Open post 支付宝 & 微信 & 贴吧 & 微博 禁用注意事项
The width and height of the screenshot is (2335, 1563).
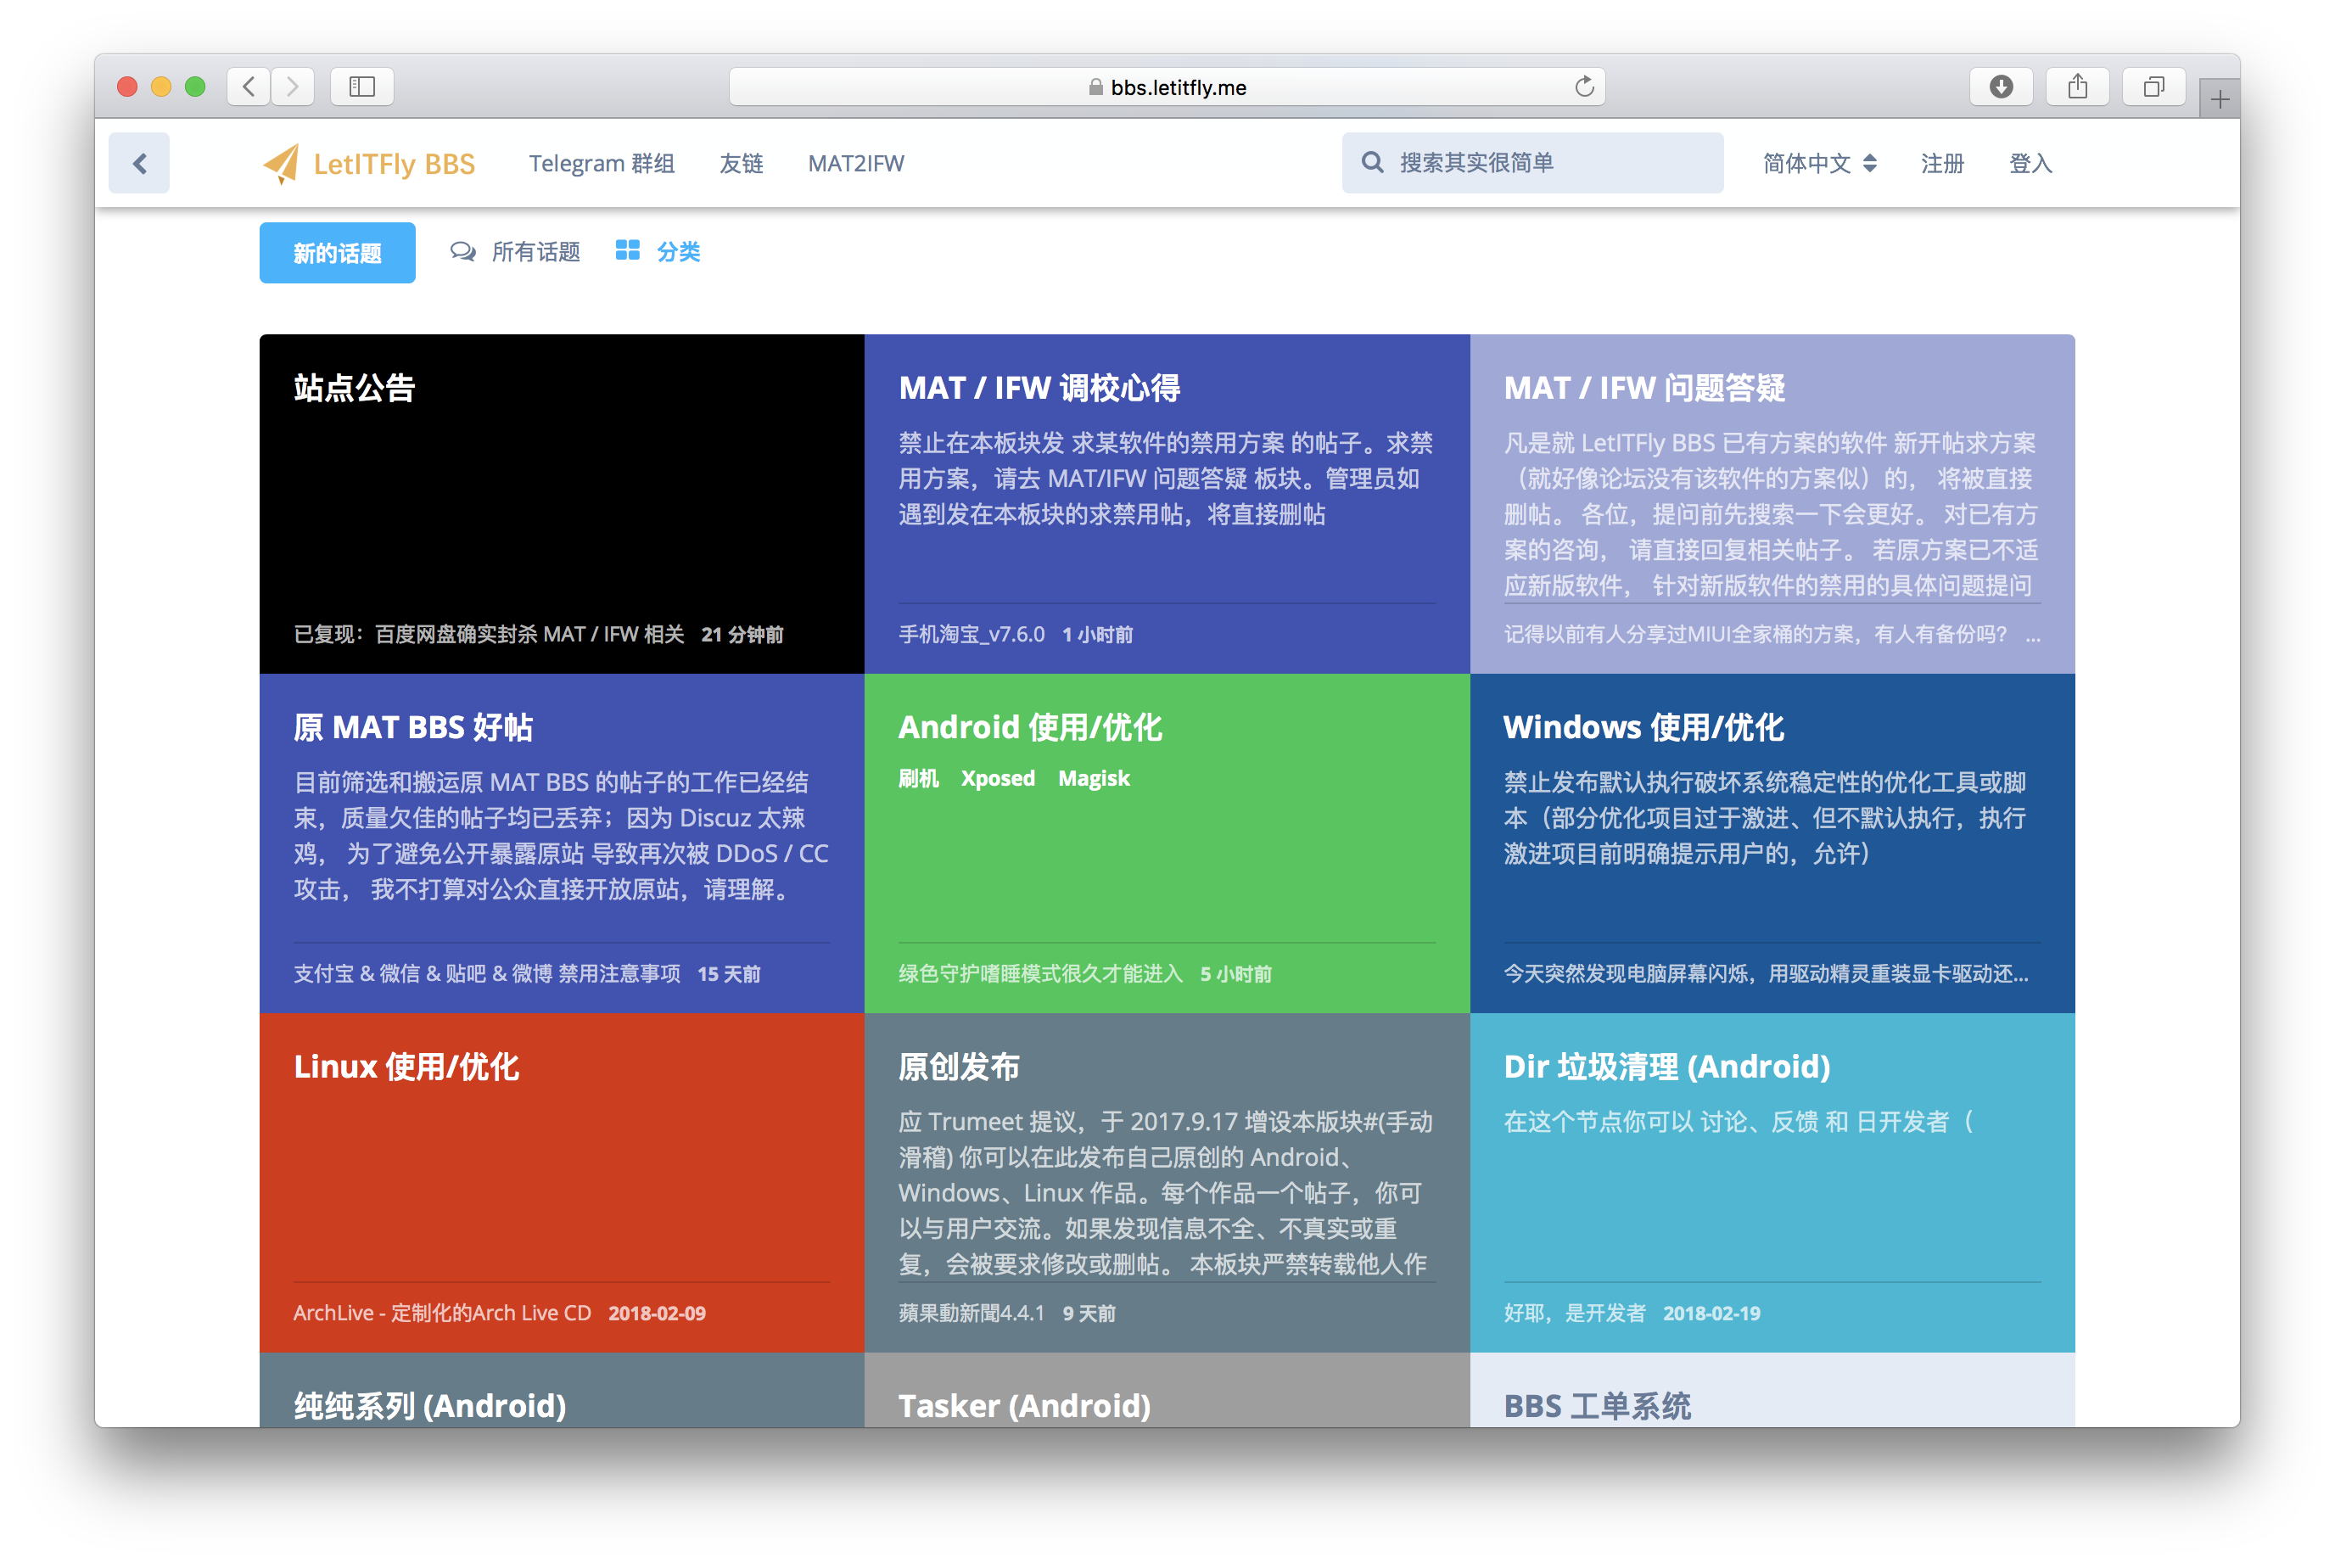[486, 974]
